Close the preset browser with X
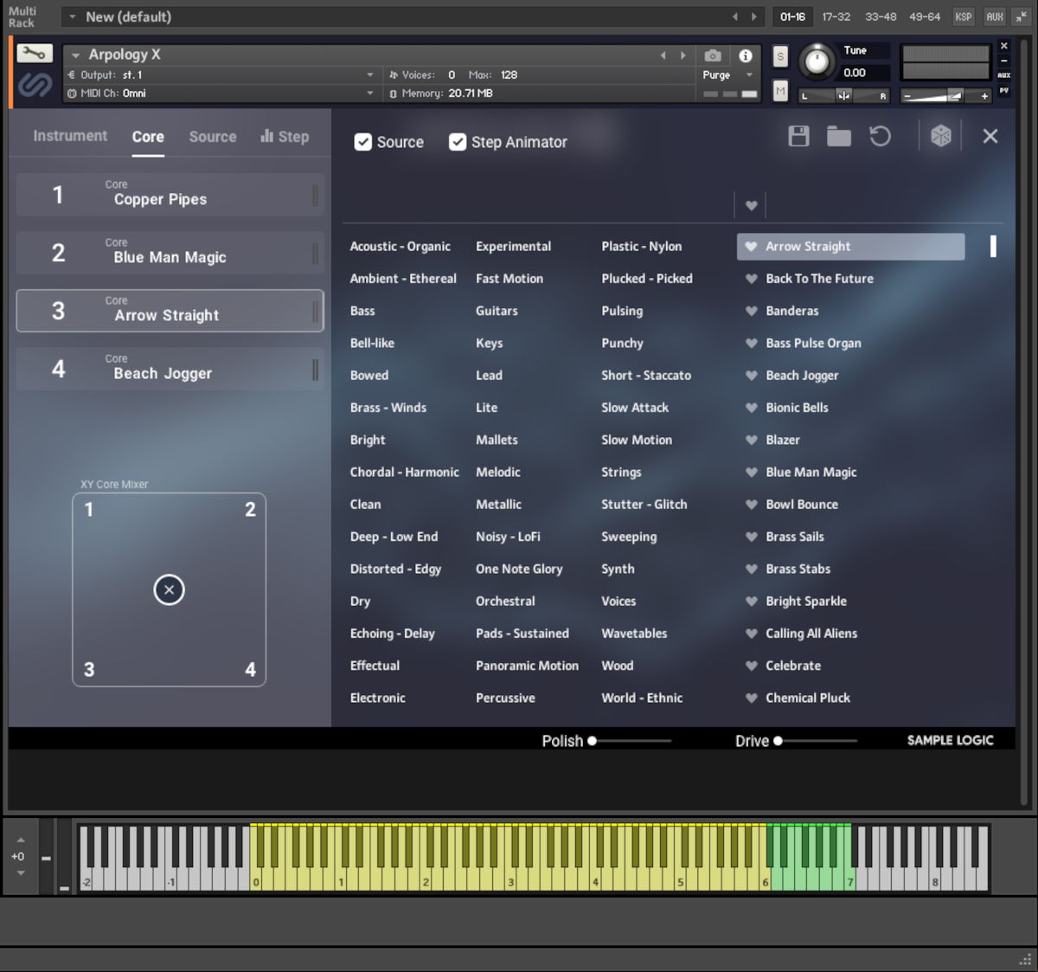Viewport: 1038px width, 972px height. (990, 136)
